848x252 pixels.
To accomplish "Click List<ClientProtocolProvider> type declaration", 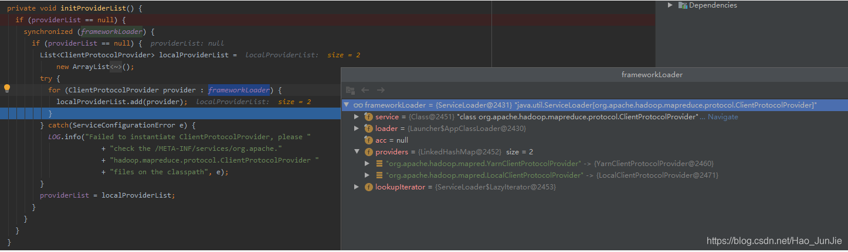I will point(97,55).
